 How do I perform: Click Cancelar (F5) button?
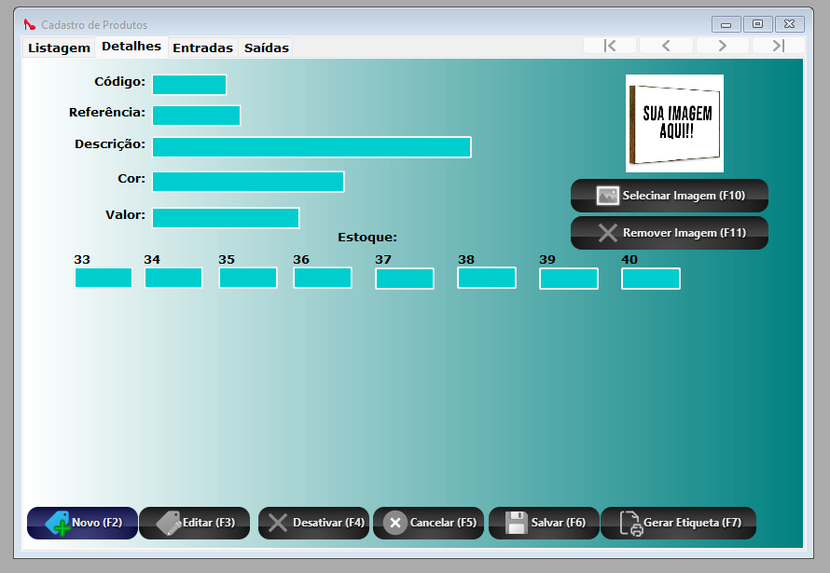pyautogui.click(x=429, y=523)
